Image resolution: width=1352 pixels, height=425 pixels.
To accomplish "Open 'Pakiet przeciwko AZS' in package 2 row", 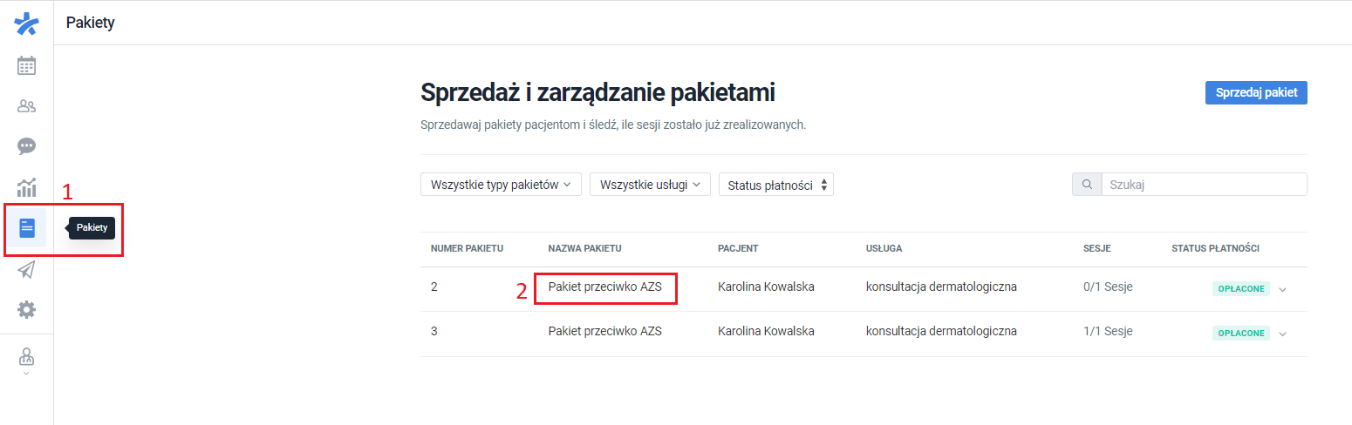I will click(x=605, y=287).
